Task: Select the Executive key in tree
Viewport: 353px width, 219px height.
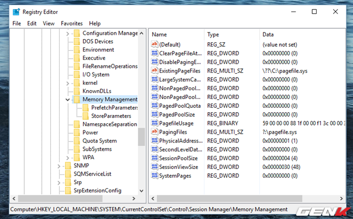Action: click(x=94, y=58)
